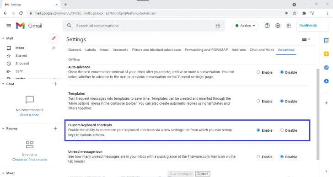
Task: Expand the Meet section
Action: tap(3, 173)
